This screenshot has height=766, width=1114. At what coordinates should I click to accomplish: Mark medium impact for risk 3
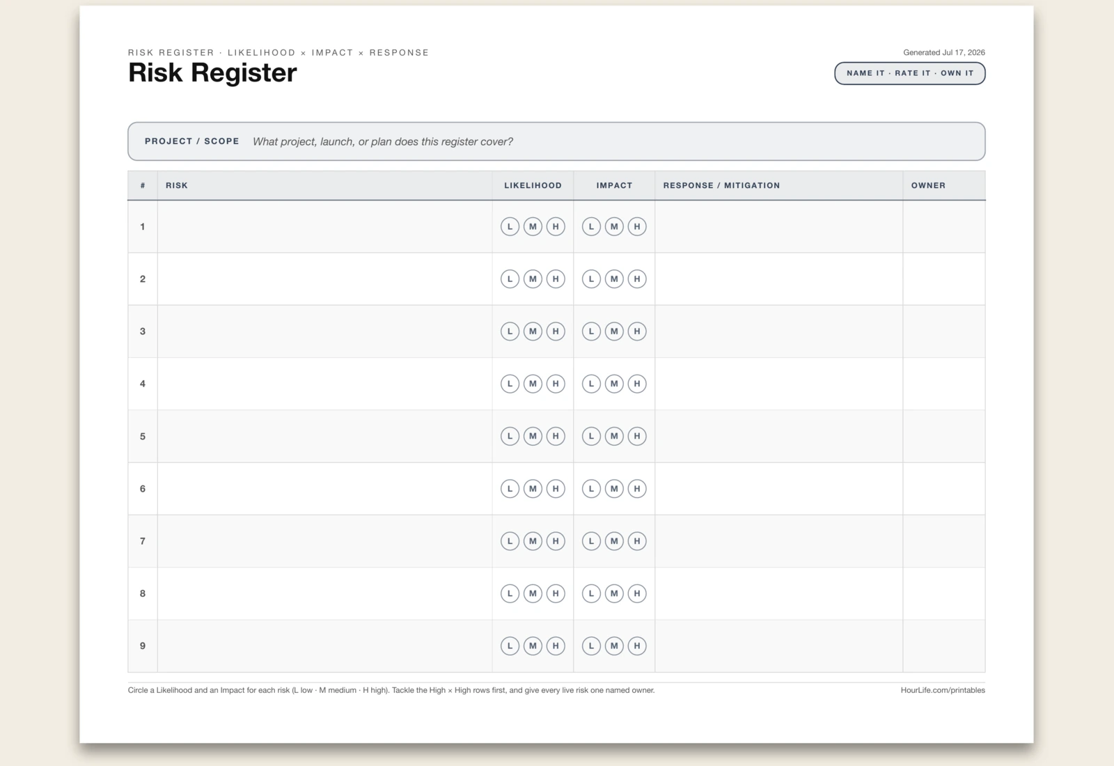click(614, 331)
